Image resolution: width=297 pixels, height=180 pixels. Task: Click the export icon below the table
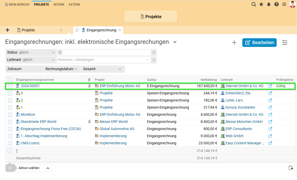tap(291, 168)
